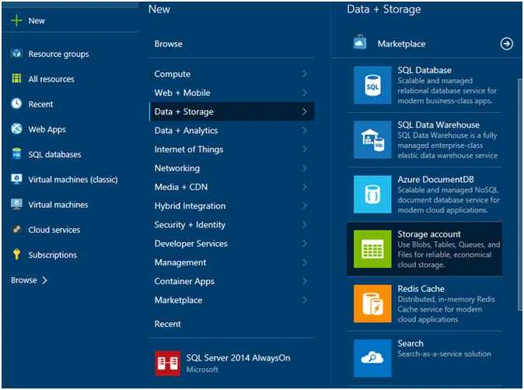Expand the Hybrid Integration chevron
Screen dimensions: 524x390
point(304,206)
